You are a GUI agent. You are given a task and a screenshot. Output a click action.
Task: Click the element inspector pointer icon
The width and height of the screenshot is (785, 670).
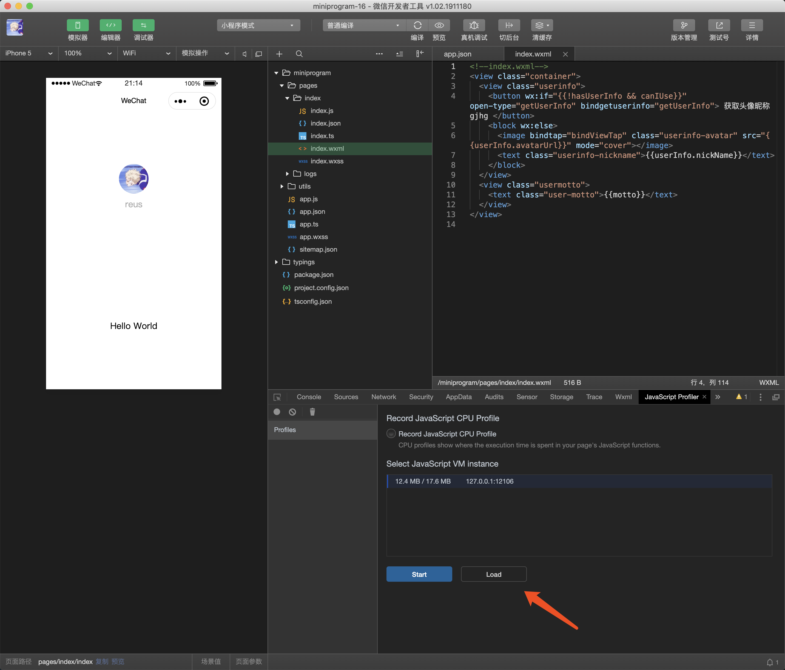(277, 397)
